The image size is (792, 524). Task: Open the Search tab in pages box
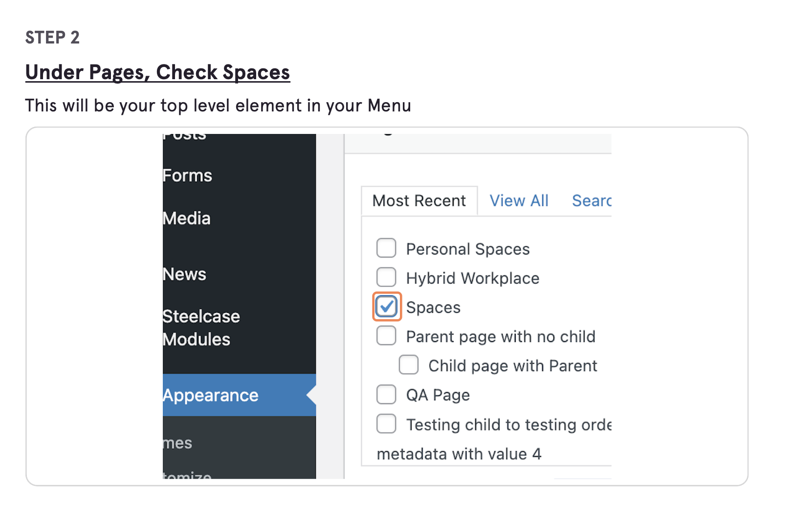click(592, 201)
